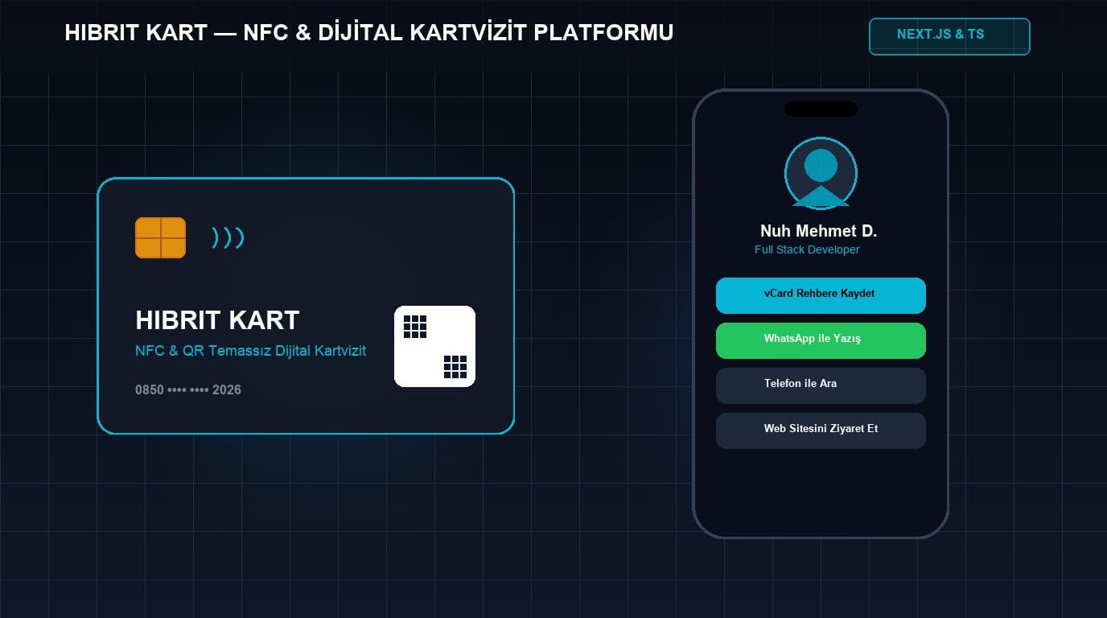This screenshot has width=1107, height=618.
Task: Click the HIBRIT KART title on card
Action: coord(217,320)
